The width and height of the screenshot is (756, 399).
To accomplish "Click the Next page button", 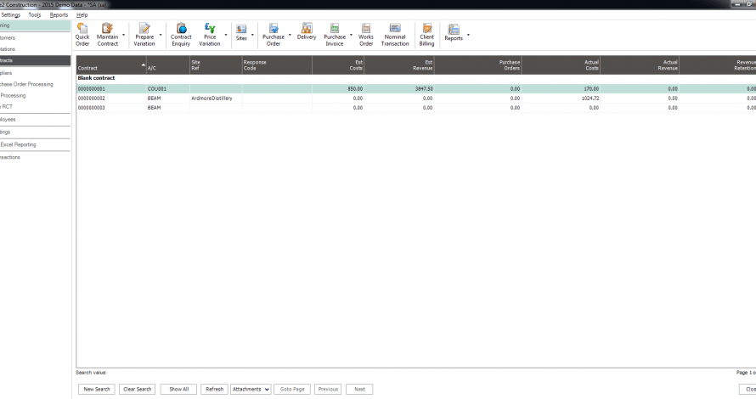I will pos(359,390).
